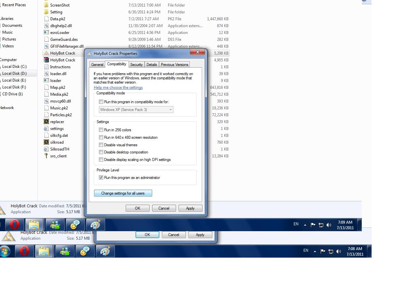Switch to the Details tab
416x287 pixels.
152,65
